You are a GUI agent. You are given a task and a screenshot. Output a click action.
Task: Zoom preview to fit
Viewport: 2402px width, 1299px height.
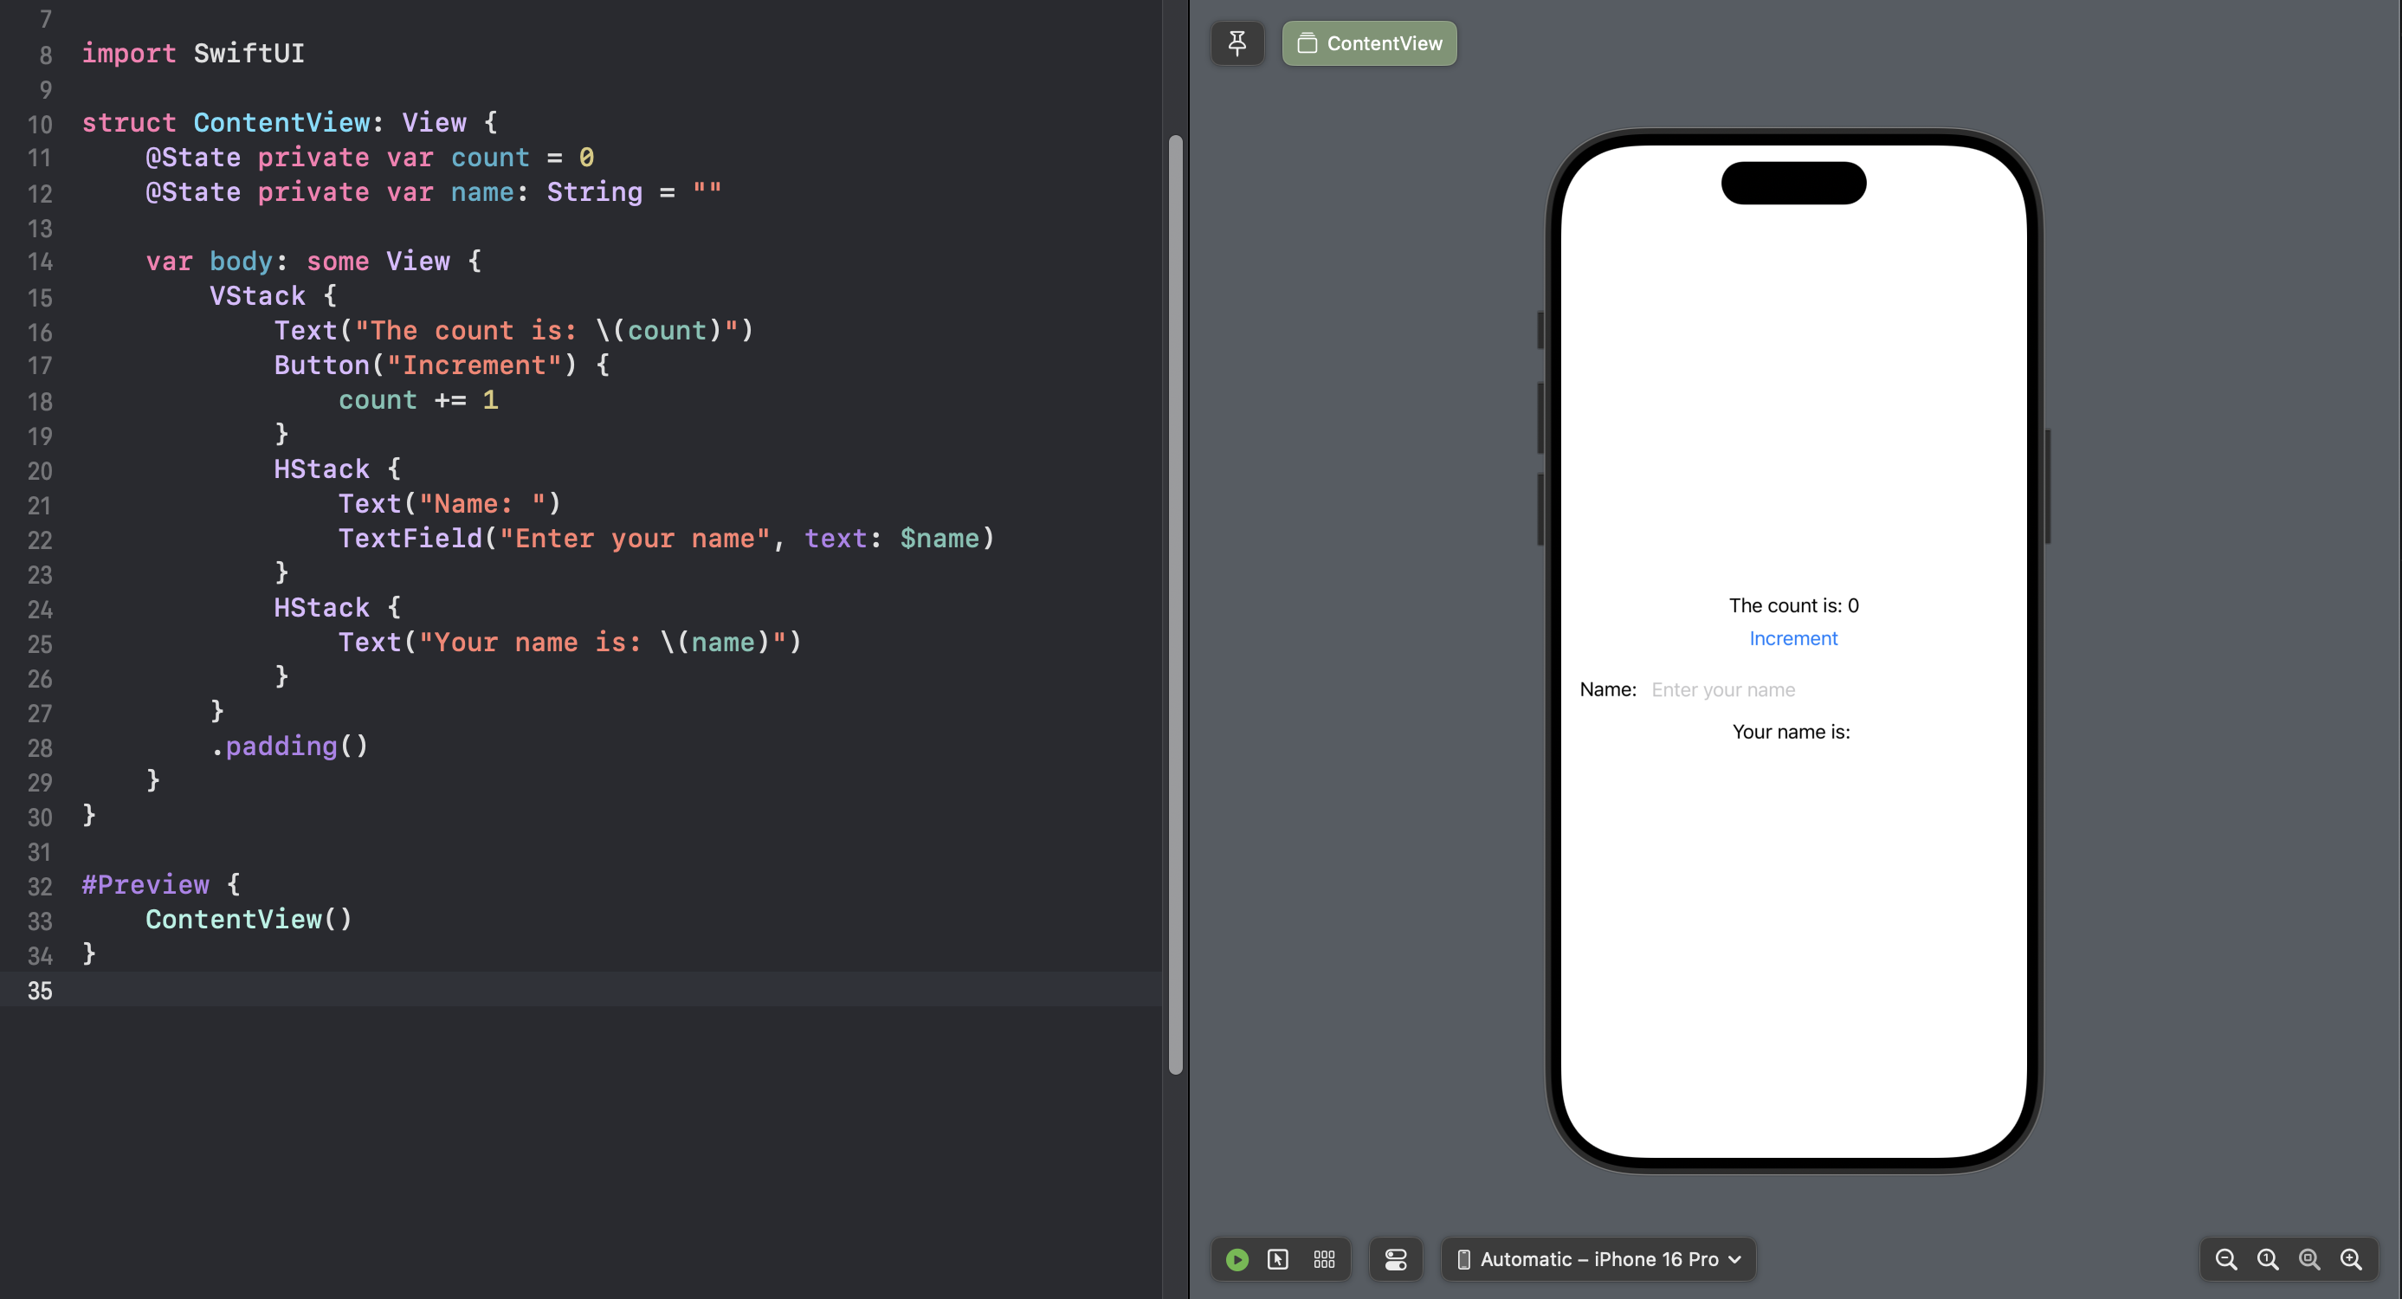pos(2308,1259)
